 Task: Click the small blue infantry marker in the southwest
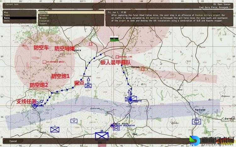(x=55, y=130)
